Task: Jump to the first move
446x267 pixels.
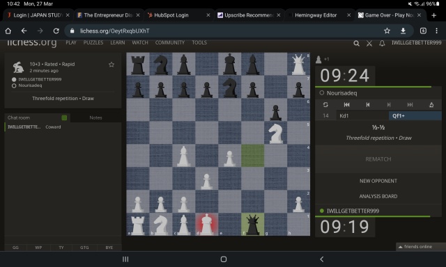Action: tap(347, 105)
